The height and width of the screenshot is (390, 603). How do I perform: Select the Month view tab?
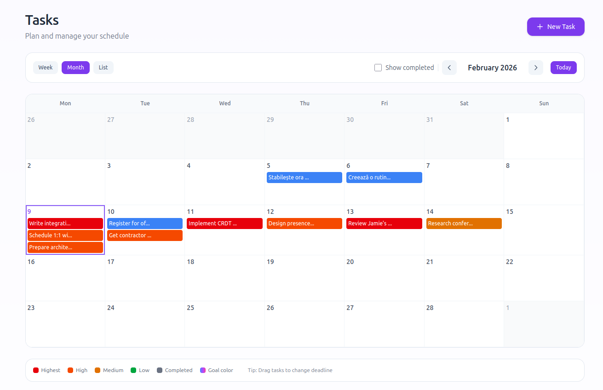click(x=75, y=68)
